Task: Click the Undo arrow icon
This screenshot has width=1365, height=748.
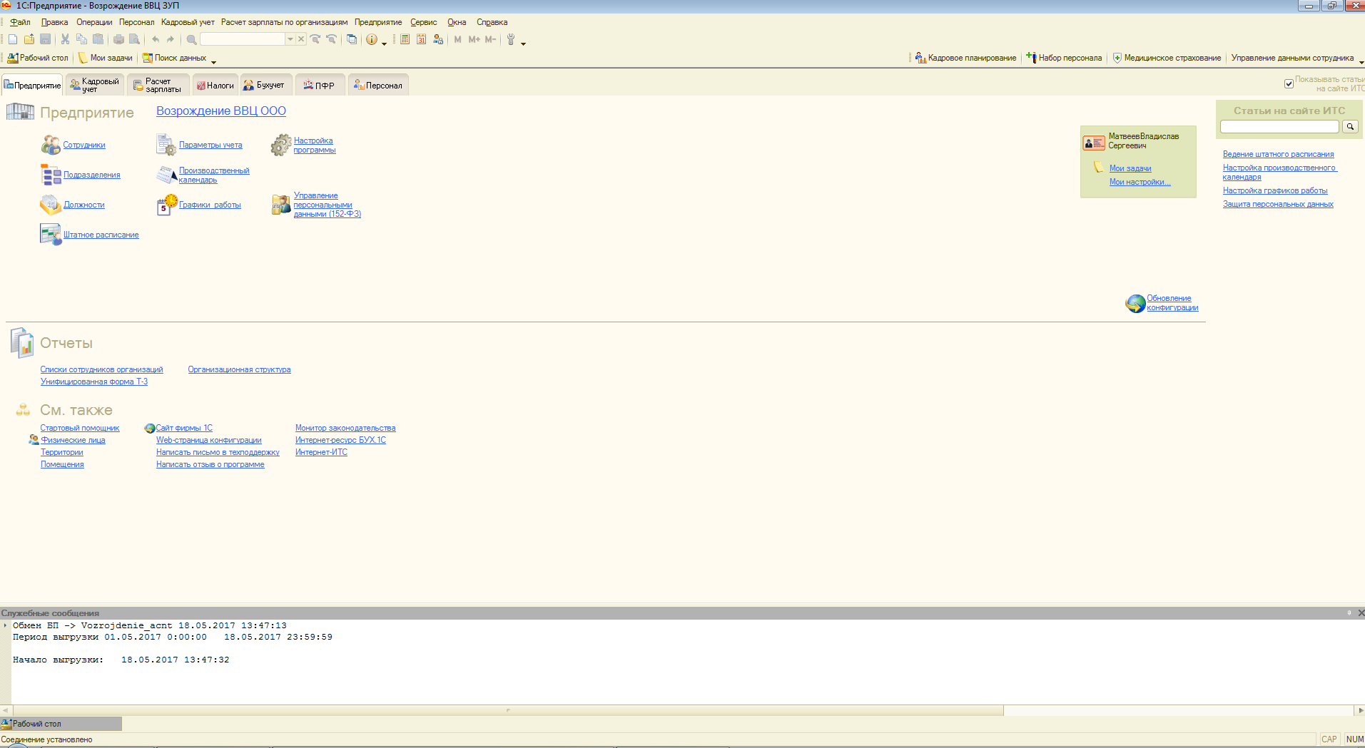Action: 155,39
